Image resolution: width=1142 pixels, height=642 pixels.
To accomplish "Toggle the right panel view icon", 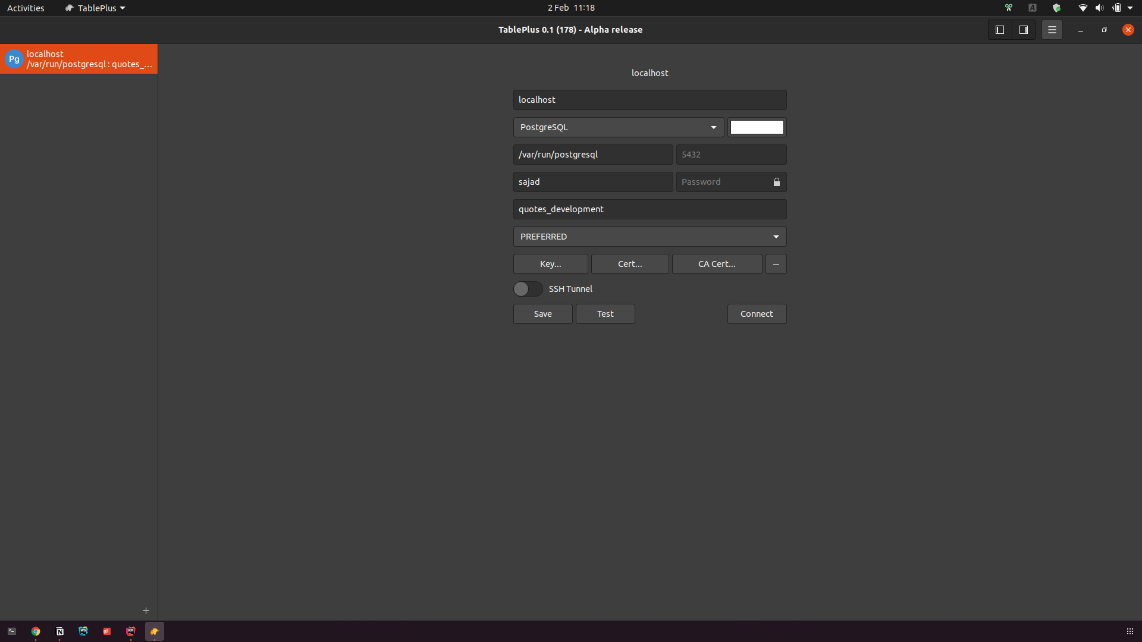I will (x=1024, y=29).
